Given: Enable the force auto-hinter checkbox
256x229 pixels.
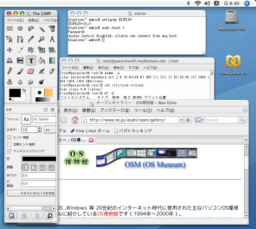Looking at the screenshot, I should click(x=9, y=144).
